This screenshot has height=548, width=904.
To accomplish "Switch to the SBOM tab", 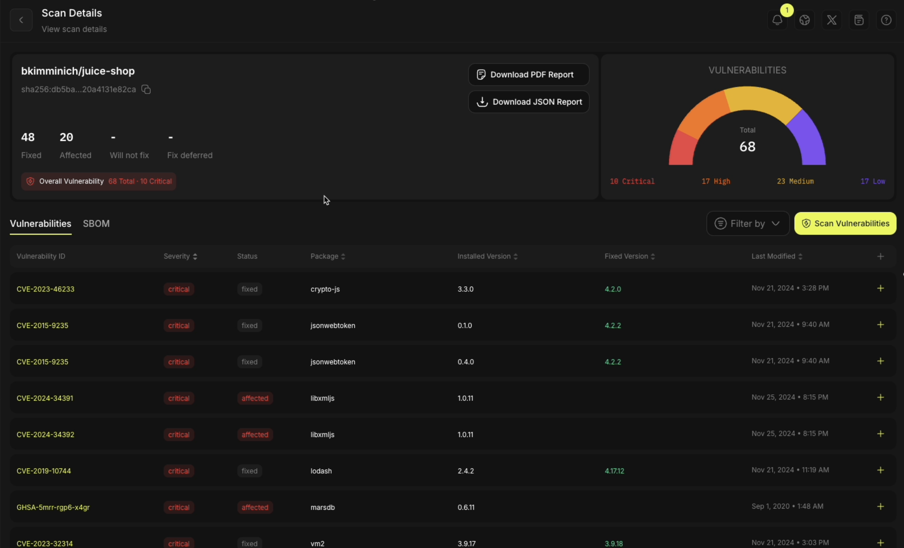I will (96, 223).
